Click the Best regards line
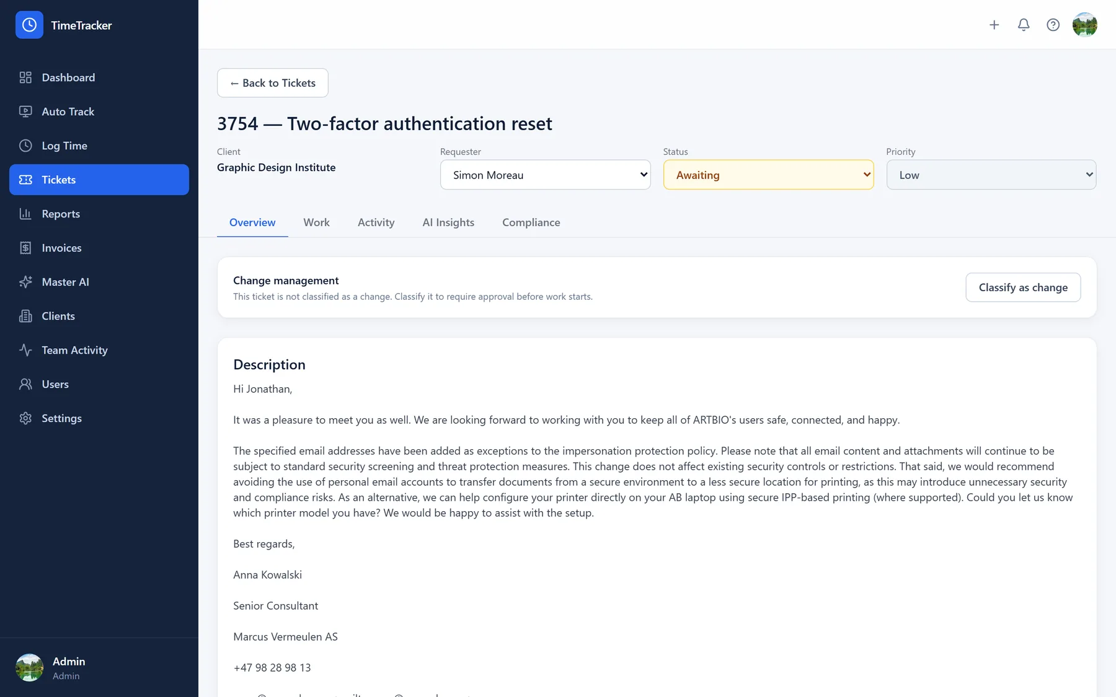 tap(263, 544)
